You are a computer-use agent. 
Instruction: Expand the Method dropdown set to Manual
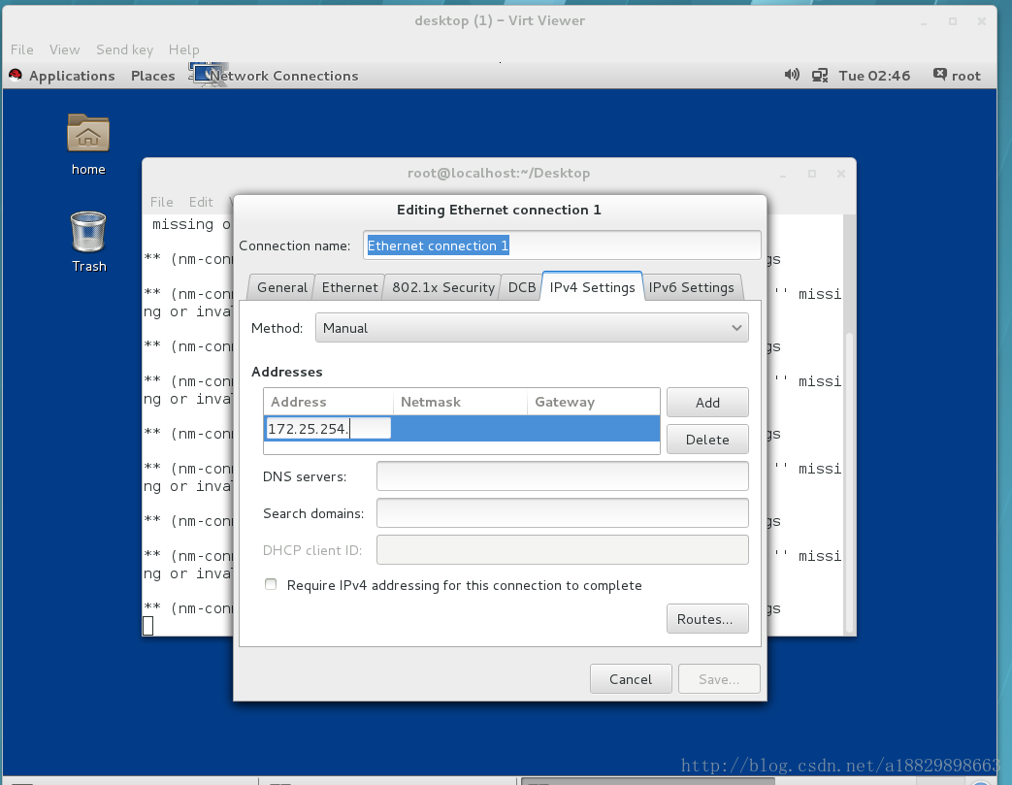tap(532, 328)
